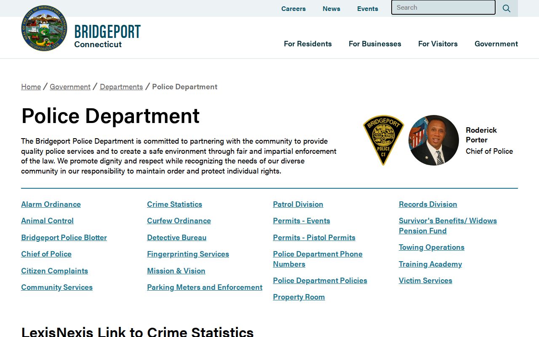Screen dimensions: 539x337
Task: Open the Permits - Pistol Permits link
Action: 314,238
